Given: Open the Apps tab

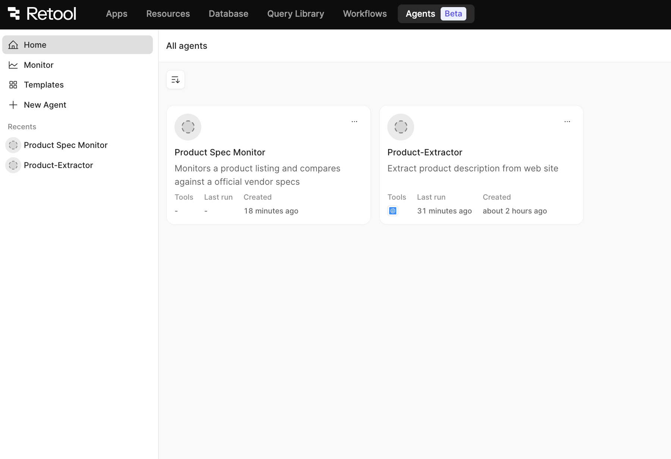Looking at the screenshot, I should 117,14.
